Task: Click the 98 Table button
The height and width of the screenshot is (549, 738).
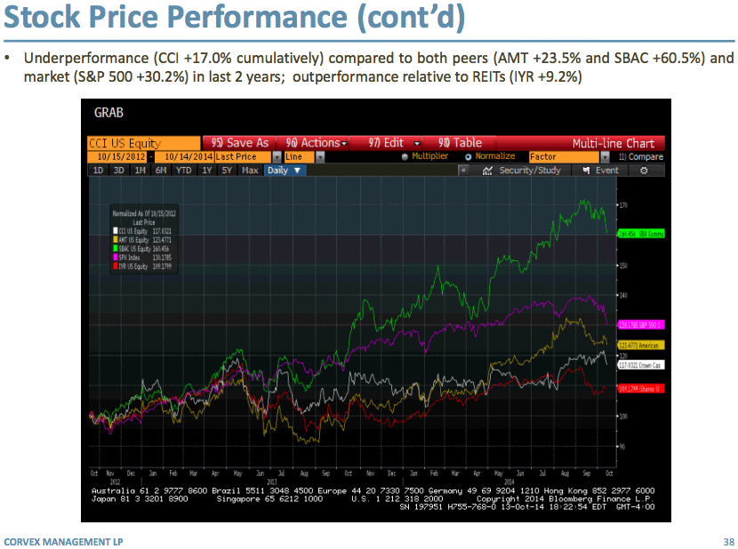Action: (460, 143)
